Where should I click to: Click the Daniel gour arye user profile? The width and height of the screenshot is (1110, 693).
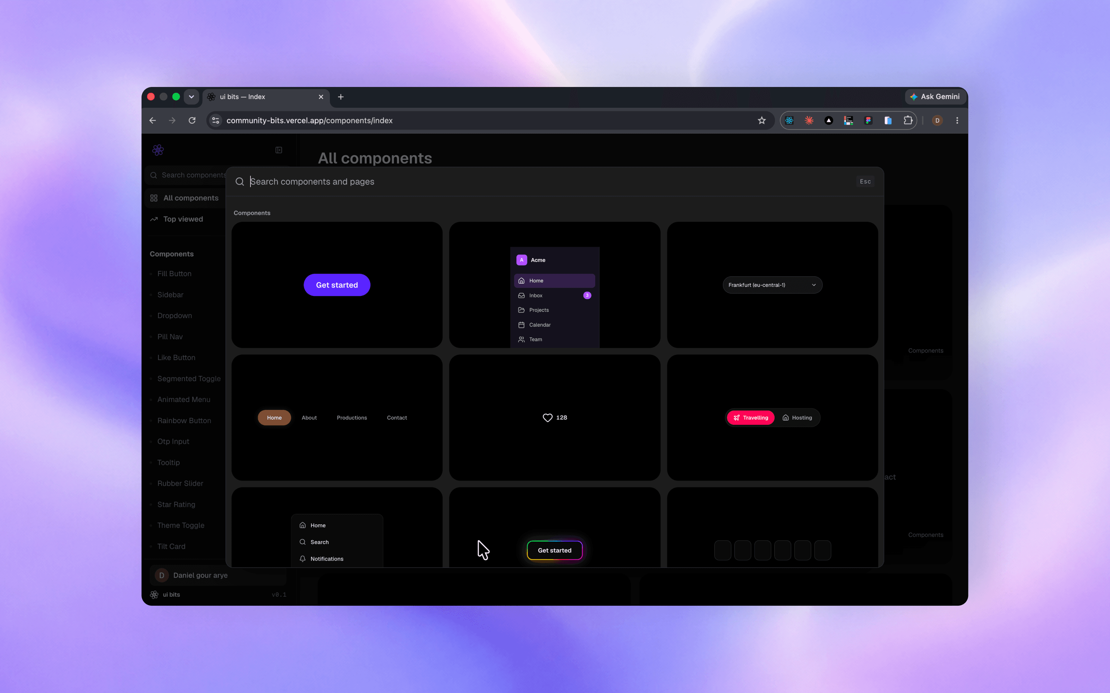click(218, 575)
